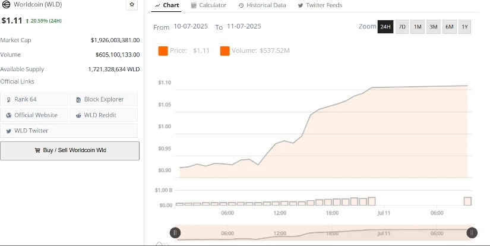
Task: Toggle the orange Price legend swatch
Action: tap(163, 51)
